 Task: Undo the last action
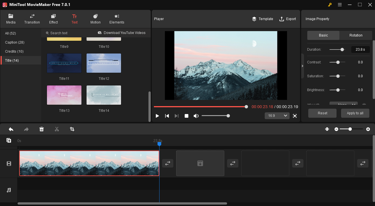point(11,129)
